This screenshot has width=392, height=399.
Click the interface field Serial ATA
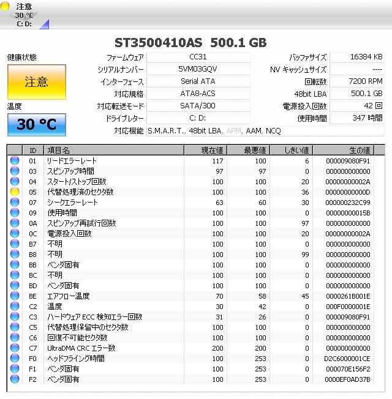point(198,81)
